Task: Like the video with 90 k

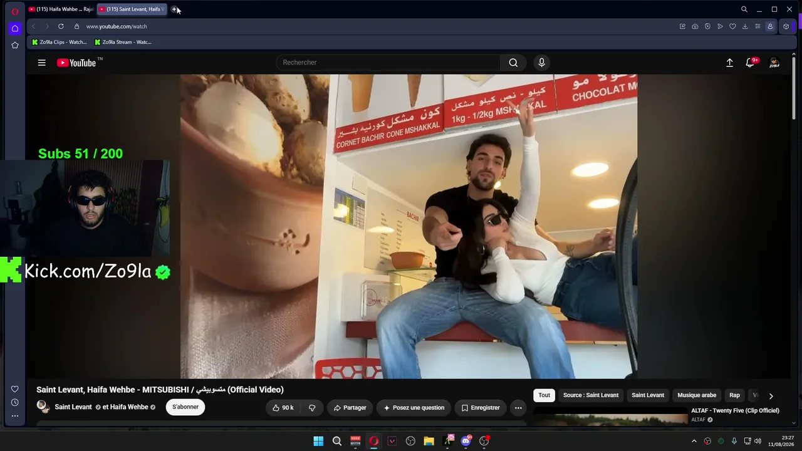Action: (x=283, y=408)
